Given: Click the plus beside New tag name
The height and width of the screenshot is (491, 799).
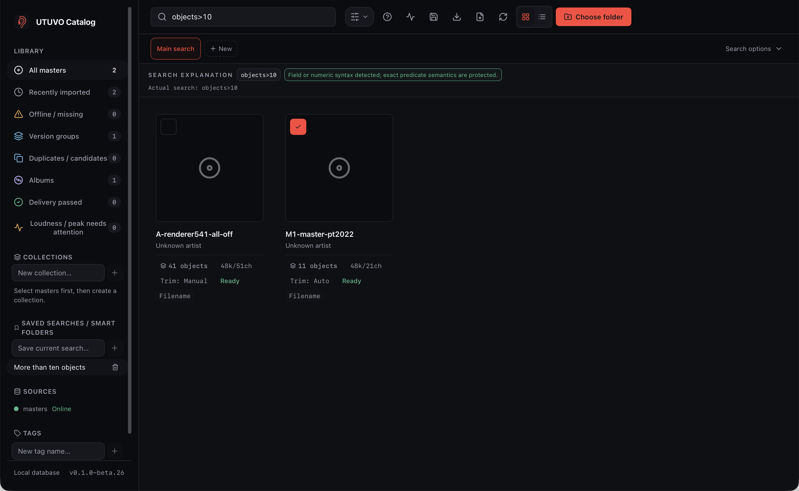Looking at the screenshot, I should pos(115,451).
